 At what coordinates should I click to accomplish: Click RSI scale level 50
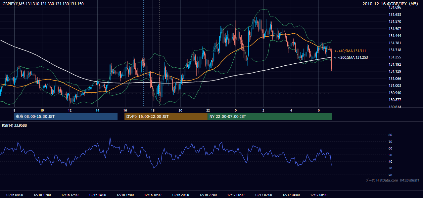(x=390, y=155)
